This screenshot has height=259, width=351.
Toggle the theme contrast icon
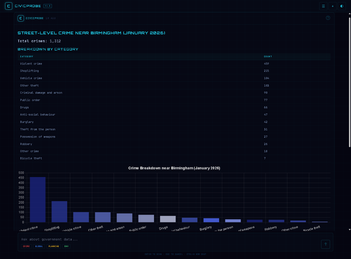[342, 6]
